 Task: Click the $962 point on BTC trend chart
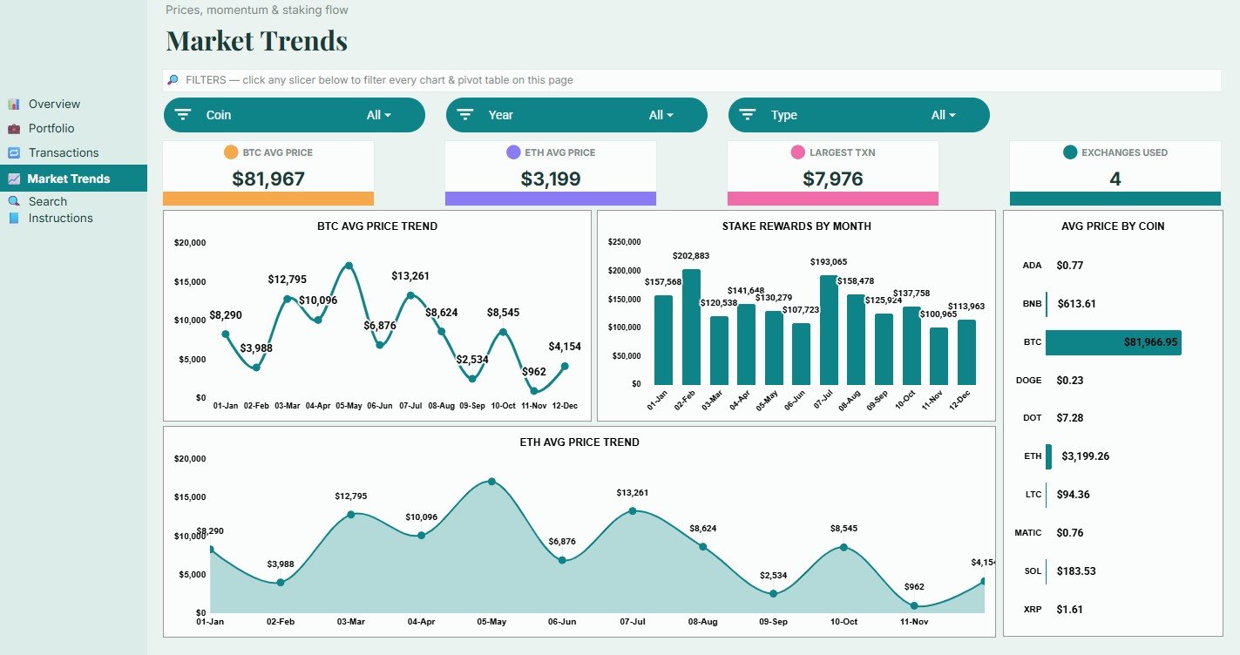pyautogui.click(x=533, y=390)
